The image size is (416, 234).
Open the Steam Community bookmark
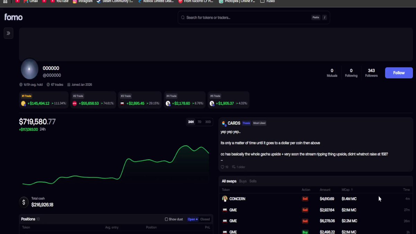115,1
